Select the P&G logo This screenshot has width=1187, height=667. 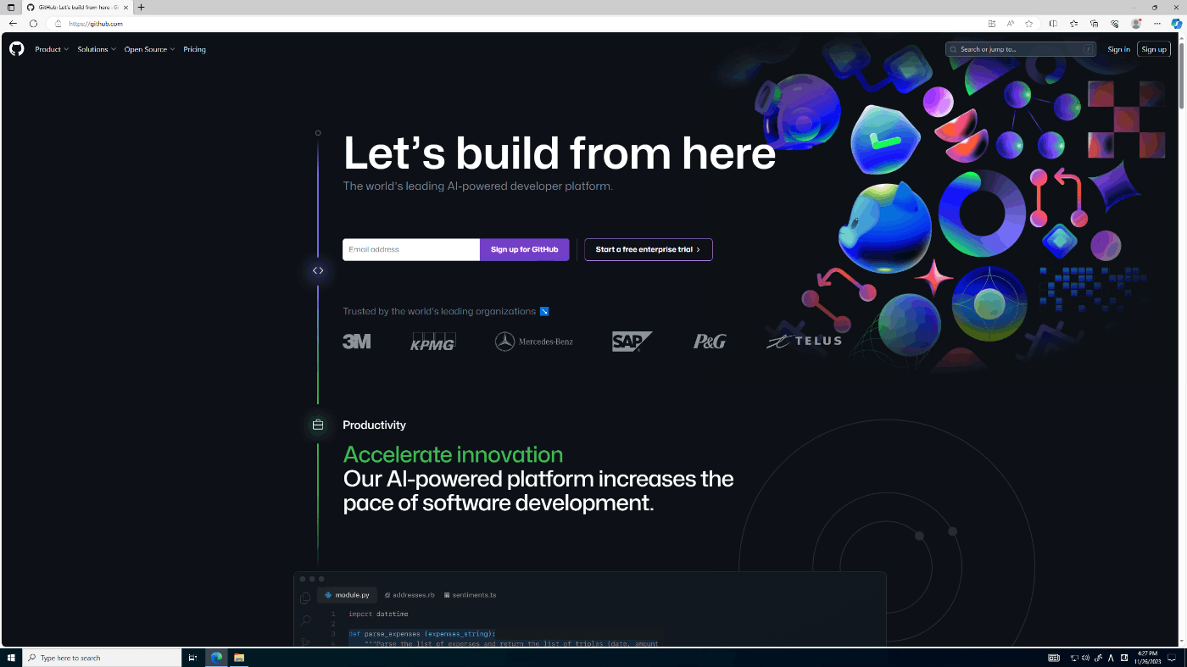710,342
